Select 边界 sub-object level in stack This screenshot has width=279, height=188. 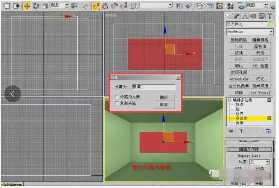[x=239, y=114]
